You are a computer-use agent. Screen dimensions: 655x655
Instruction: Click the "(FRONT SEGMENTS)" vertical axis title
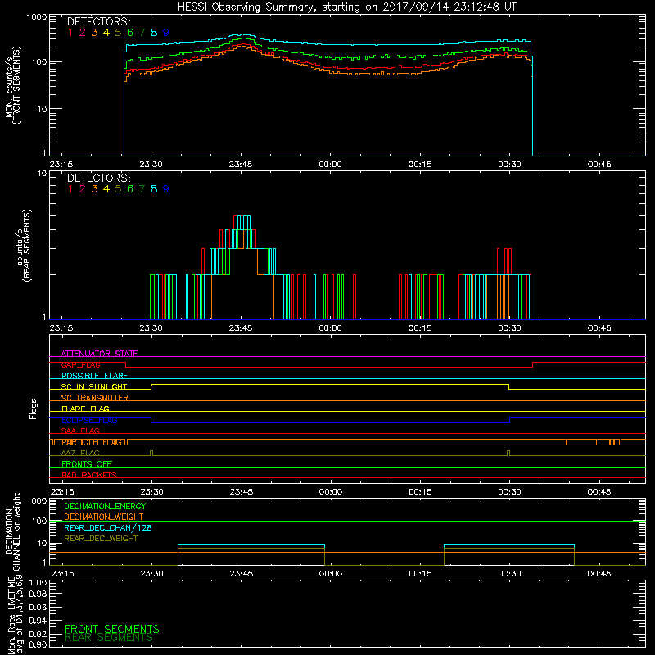click(x=17, y=85)
